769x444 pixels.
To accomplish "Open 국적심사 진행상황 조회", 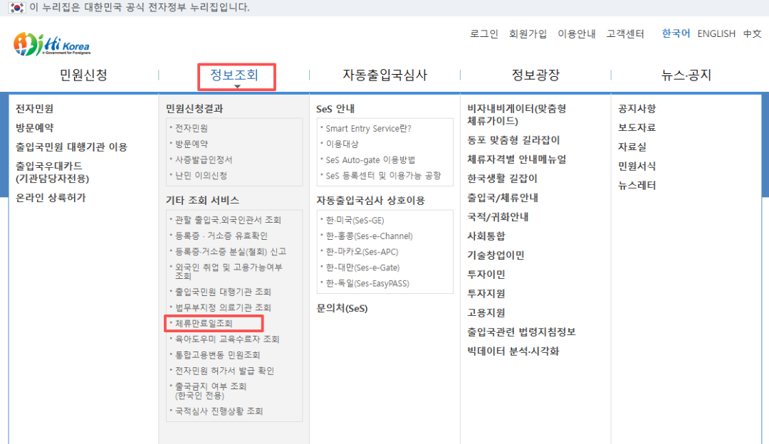I will coord(219,411).
